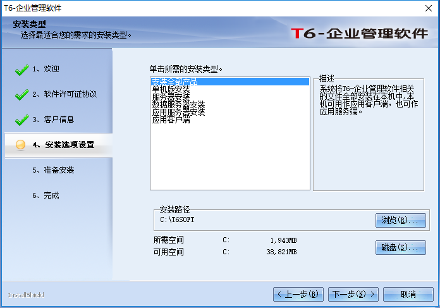Click the 描述 description text box
Screen dimensions: 440x308
click(x=368, y=139)
